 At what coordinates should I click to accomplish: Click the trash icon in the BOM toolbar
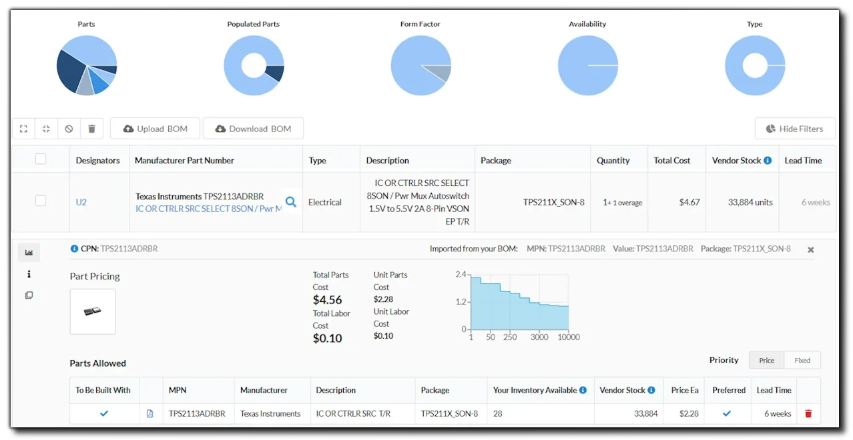tap(91, 129)
